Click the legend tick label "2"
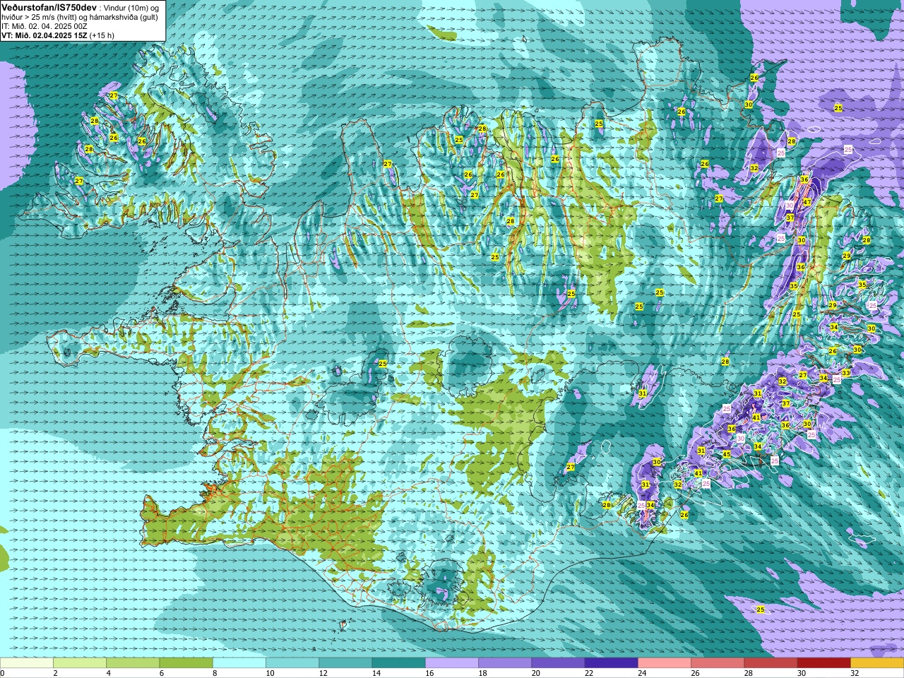The width and height of the screenshot is (904, 678). [x=54, y=673]
